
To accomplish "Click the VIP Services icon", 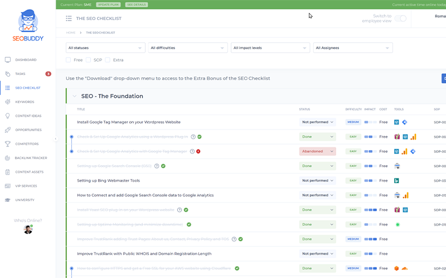I will click(8, 186).
